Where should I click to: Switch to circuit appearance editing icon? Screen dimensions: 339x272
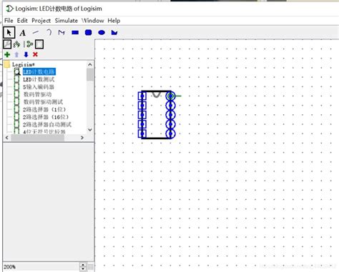click(x=39, y=44)
